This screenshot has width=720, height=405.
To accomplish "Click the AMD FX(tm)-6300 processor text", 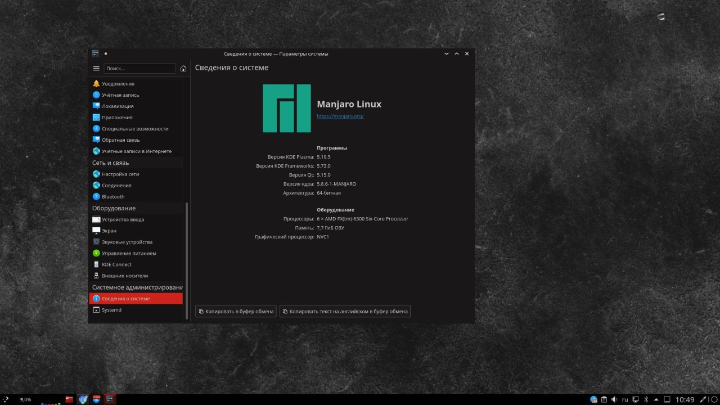I will coord(362,219).
